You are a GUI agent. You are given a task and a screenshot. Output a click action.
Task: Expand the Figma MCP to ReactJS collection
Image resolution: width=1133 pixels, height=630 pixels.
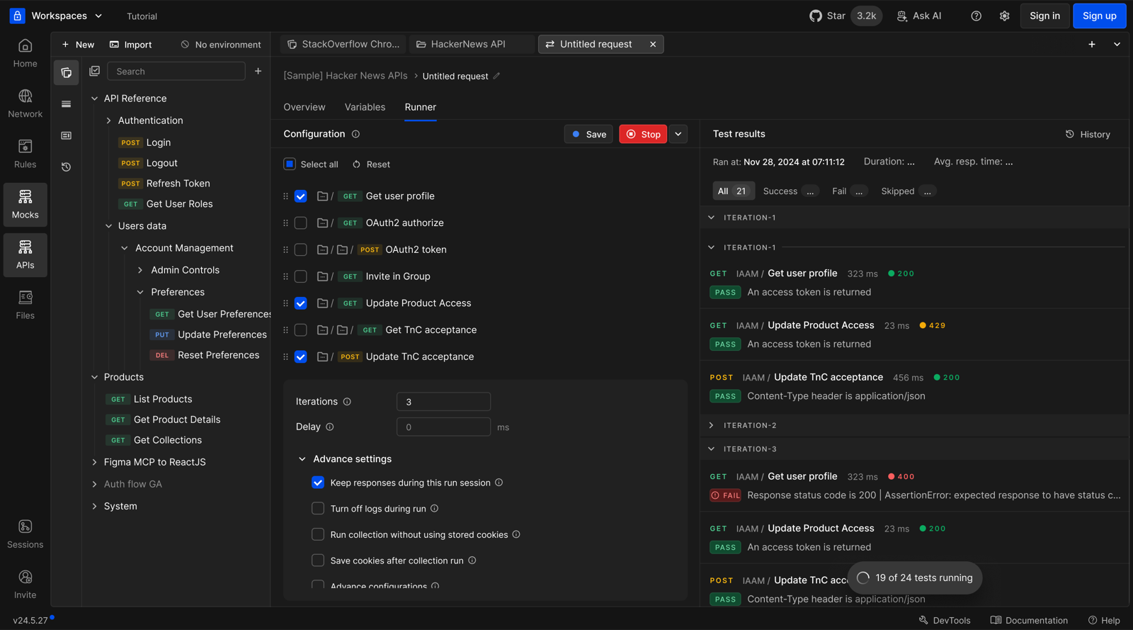[x=94, y=462]
